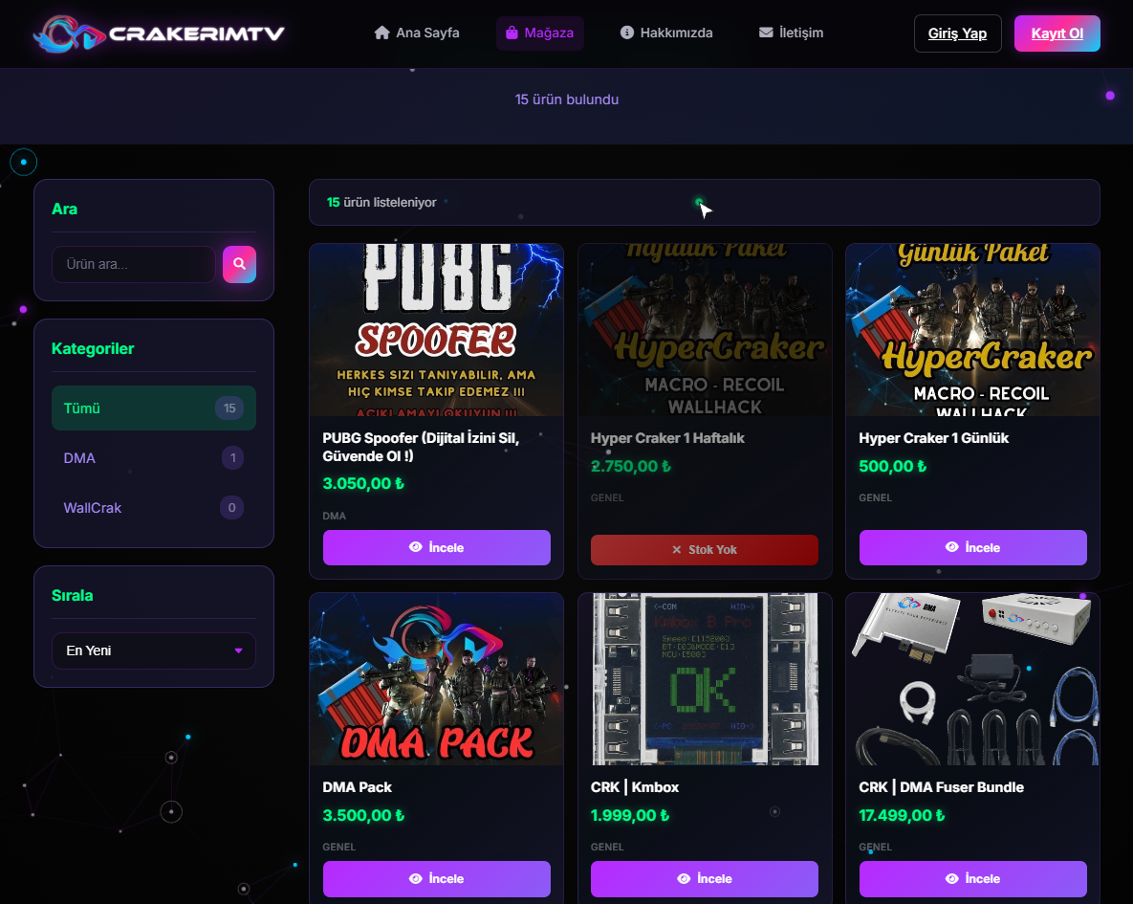
Task: Click Hyper Craker 1 Haftalık title
Action: pos(667,437)
